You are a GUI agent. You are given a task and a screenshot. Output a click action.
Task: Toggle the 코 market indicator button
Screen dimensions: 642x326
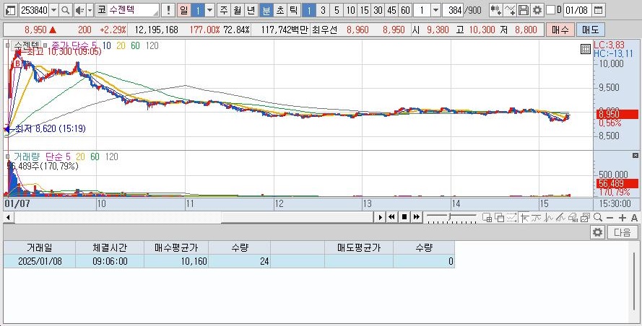click(100, 10)
